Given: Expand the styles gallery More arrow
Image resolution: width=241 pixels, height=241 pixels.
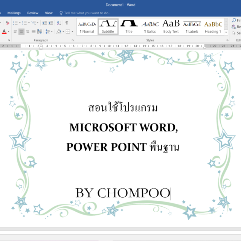Looking at the screenshot, I should 226,33.
